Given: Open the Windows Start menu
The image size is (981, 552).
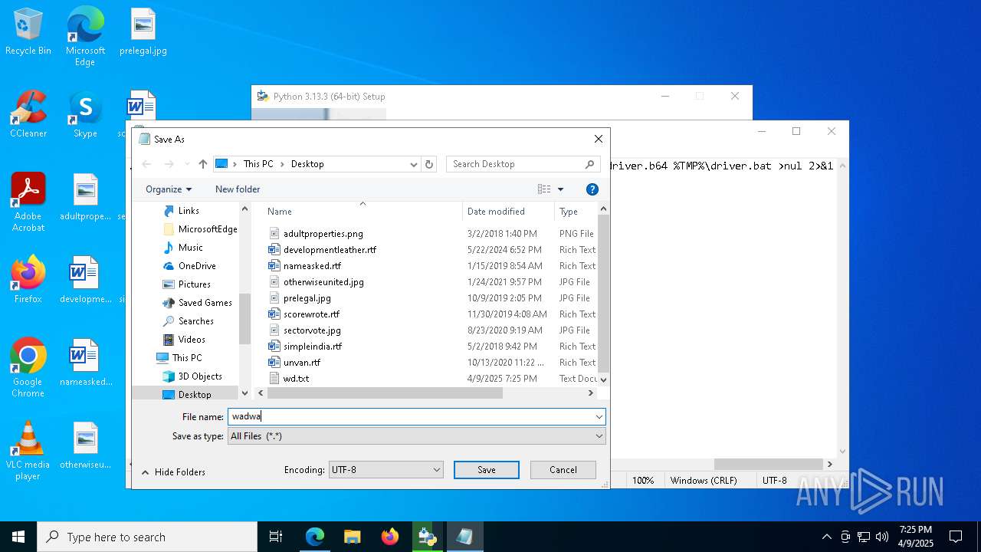Looking at the screenshot, I should (x=18, y=537).
